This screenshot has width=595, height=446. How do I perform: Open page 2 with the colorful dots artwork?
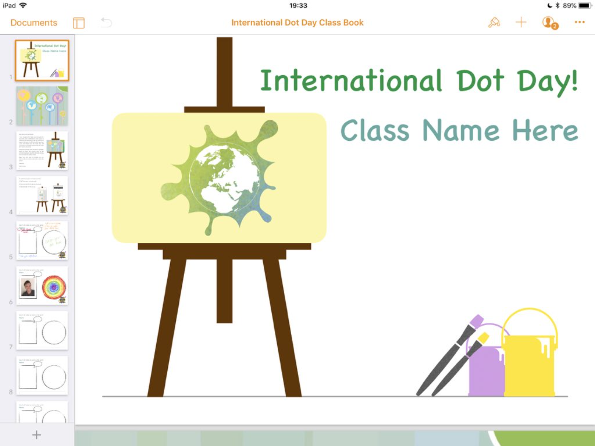[x=42, y=105]
